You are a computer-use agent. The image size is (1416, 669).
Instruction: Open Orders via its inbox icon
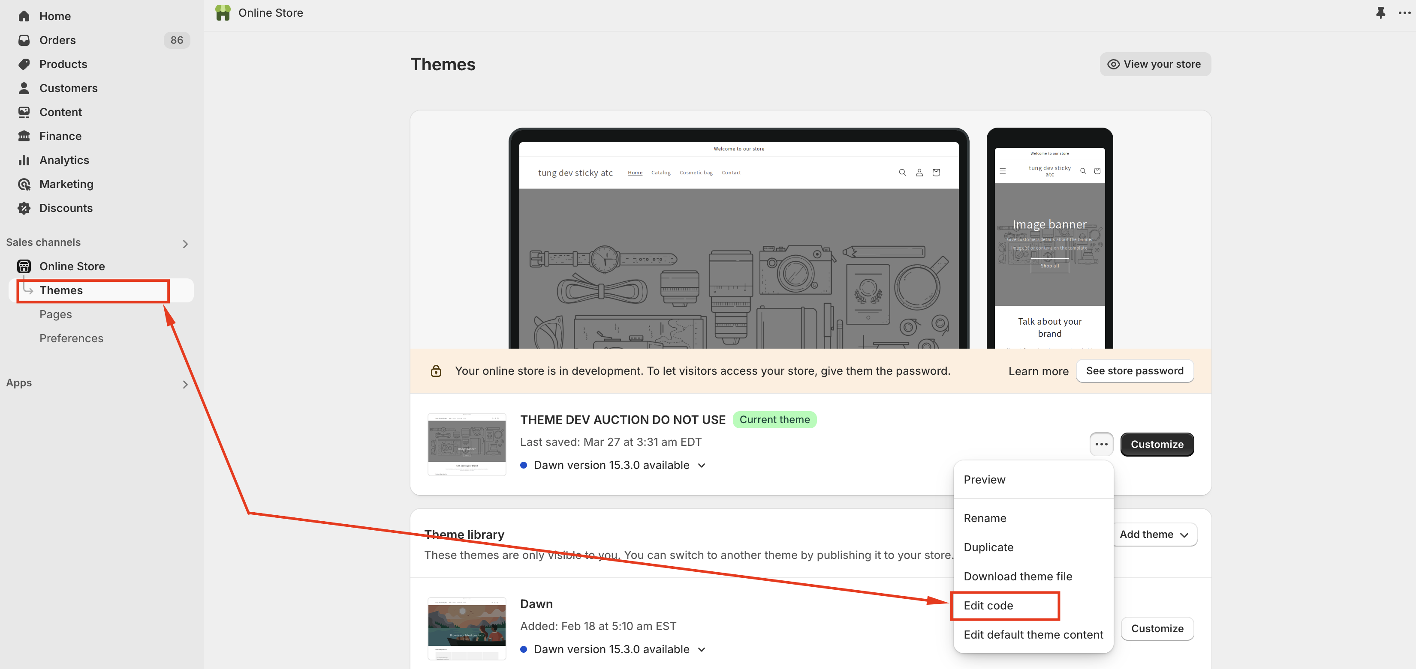click(x=24, y=40)
